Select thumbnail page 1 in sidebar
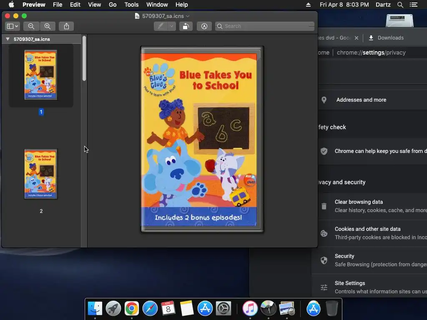The height and width of the screenshot is (320, 427). tap(41, 75)
